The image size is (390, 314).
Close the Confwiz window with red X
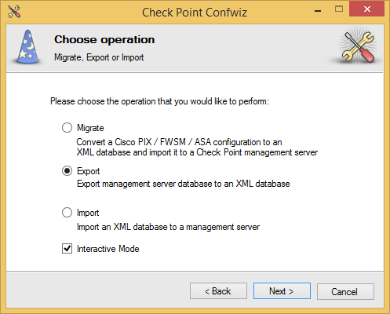tap(366, 9)
